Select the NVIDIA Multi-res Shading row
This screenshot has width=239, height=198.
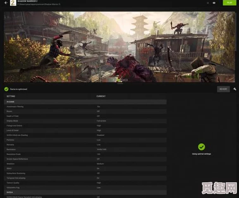coord(85,135)
